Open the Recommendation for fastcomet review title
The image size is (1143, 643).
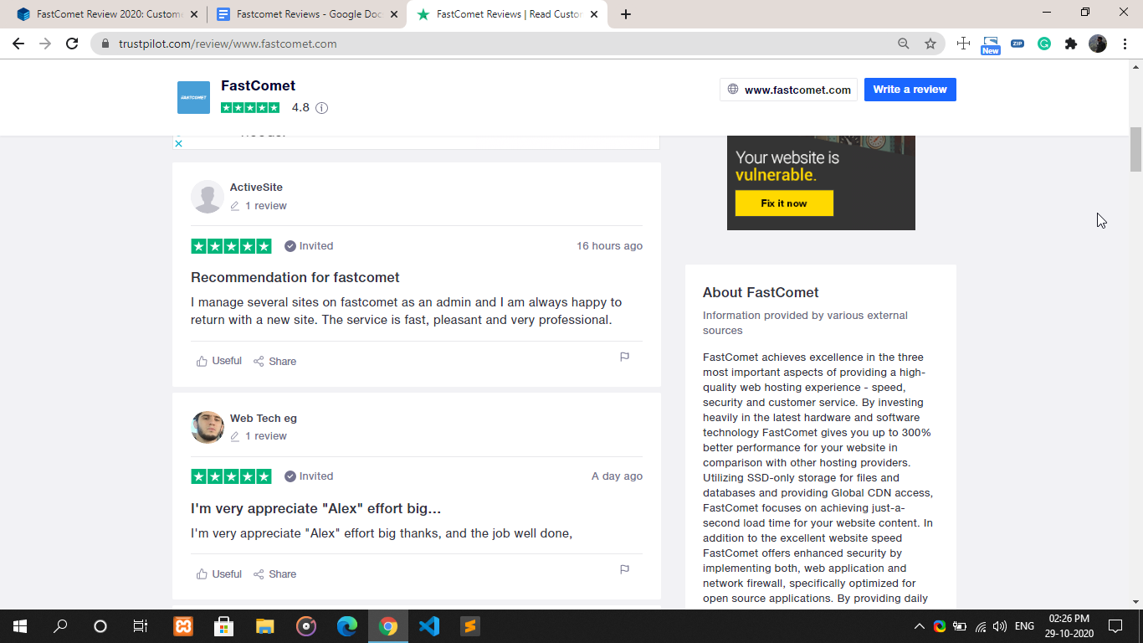click(x=295, y=277)
